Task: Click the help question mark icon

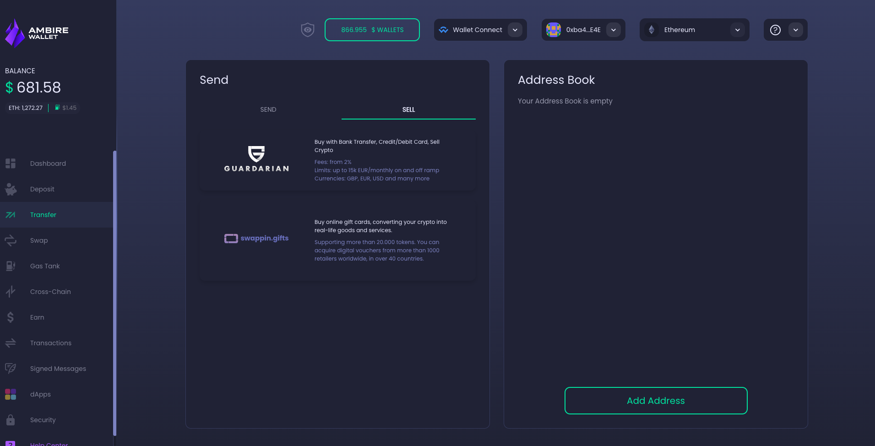Action: tap(775, 30)
